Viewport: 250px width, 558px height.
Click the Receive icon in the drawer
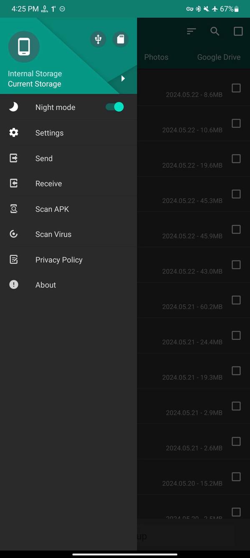(x=13, y=183)
